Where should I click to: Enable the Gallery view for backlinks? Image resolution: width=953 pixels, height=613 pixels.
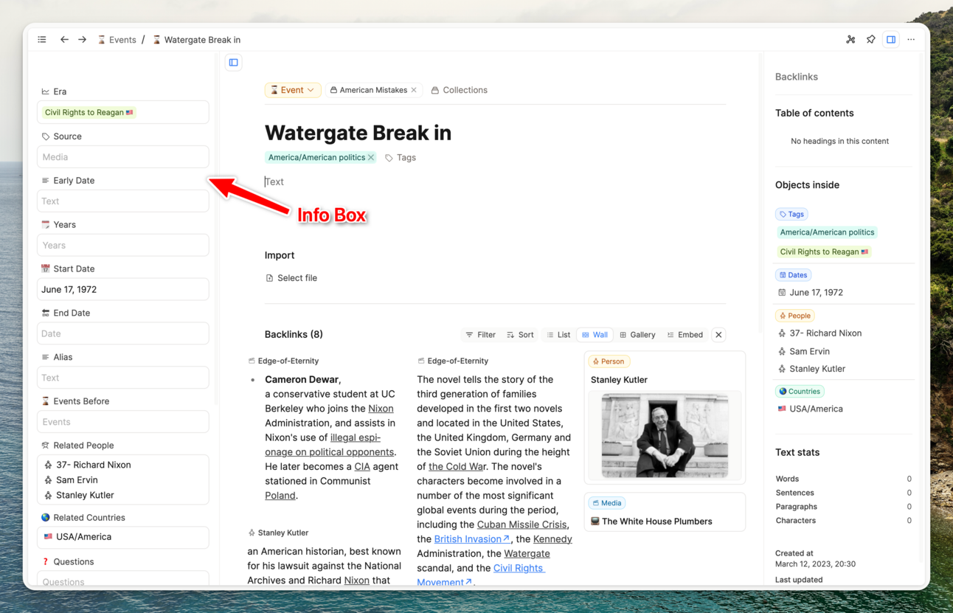(637, 334)
